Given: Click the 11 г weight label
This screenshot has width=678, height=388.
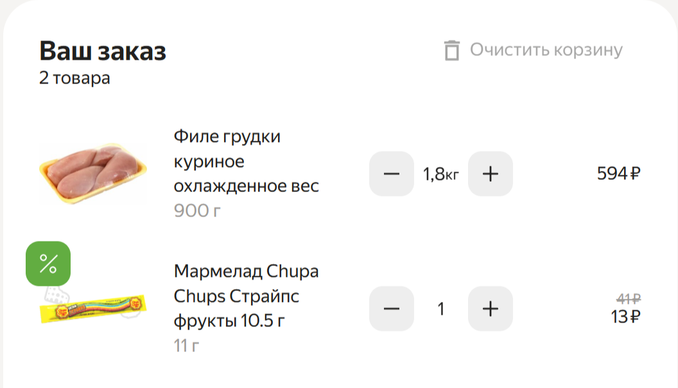Looking at the screenshot, I should click(187, 346).
